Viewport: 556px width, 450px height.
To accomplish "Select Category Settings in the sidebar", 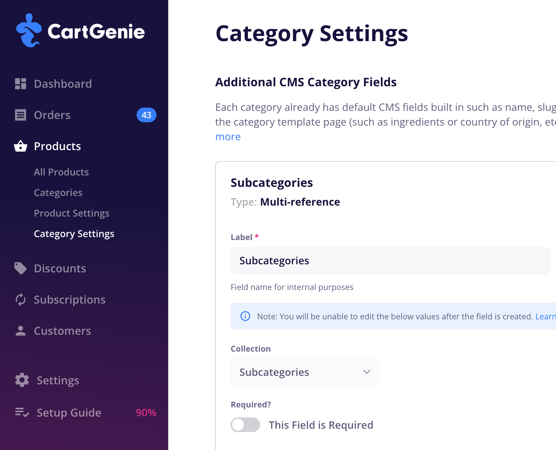I will pos(74,234).
